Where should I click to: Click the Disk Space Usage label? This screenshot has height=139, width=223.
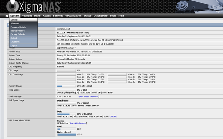(16, 100)
